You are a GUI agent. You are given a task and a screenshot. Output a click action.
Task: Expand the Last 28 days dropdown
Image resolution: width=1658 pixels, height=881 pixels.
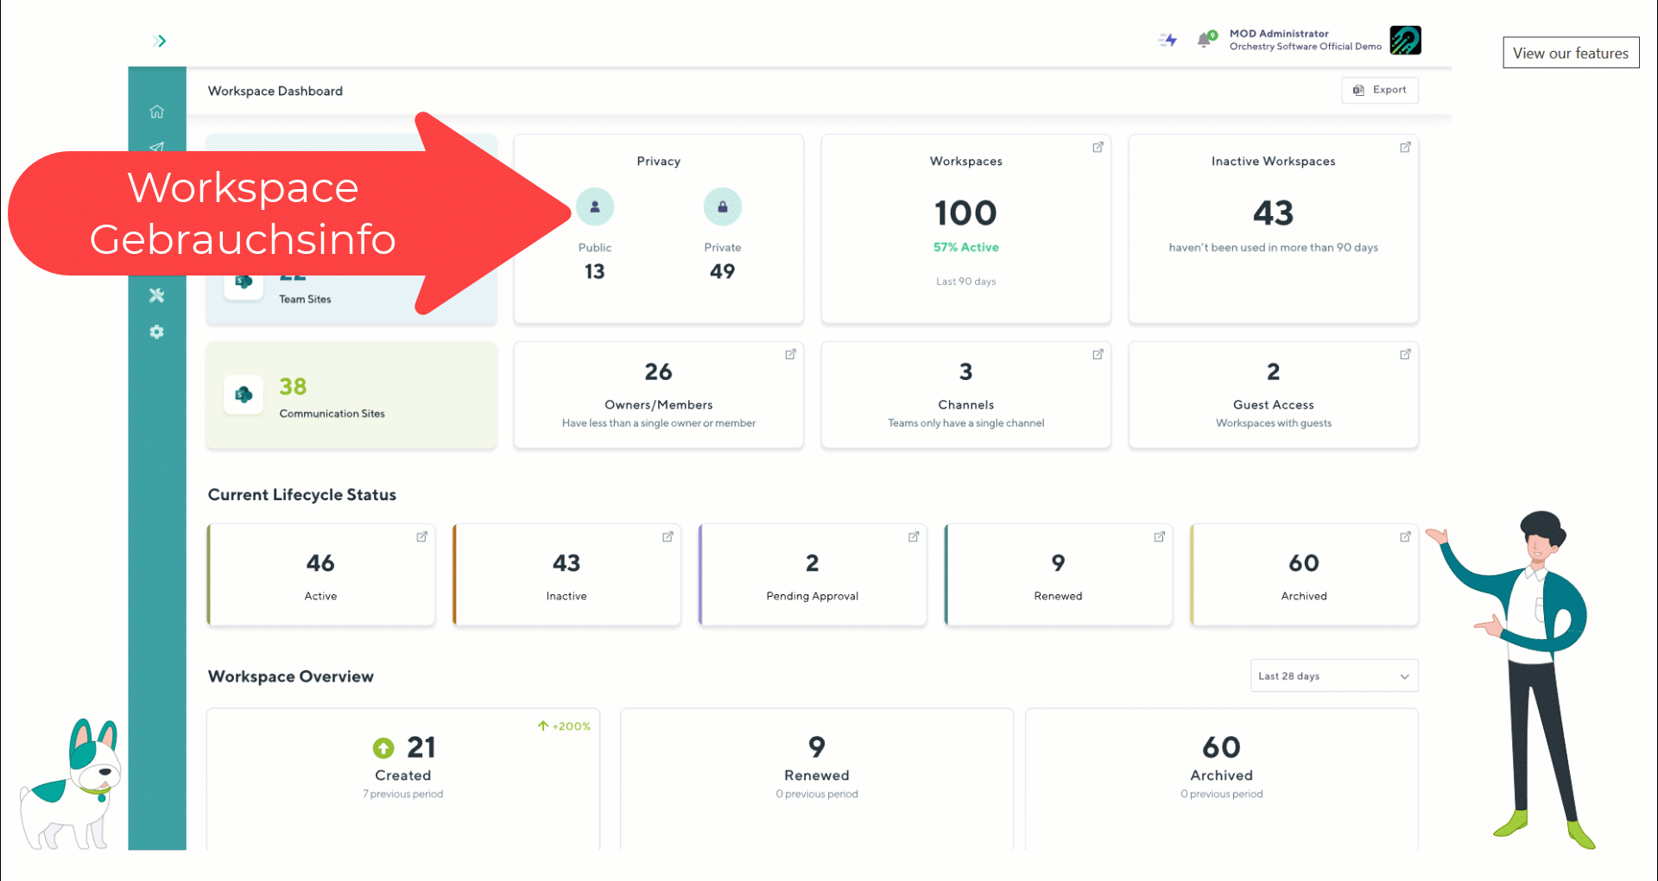pos(1333,676)
